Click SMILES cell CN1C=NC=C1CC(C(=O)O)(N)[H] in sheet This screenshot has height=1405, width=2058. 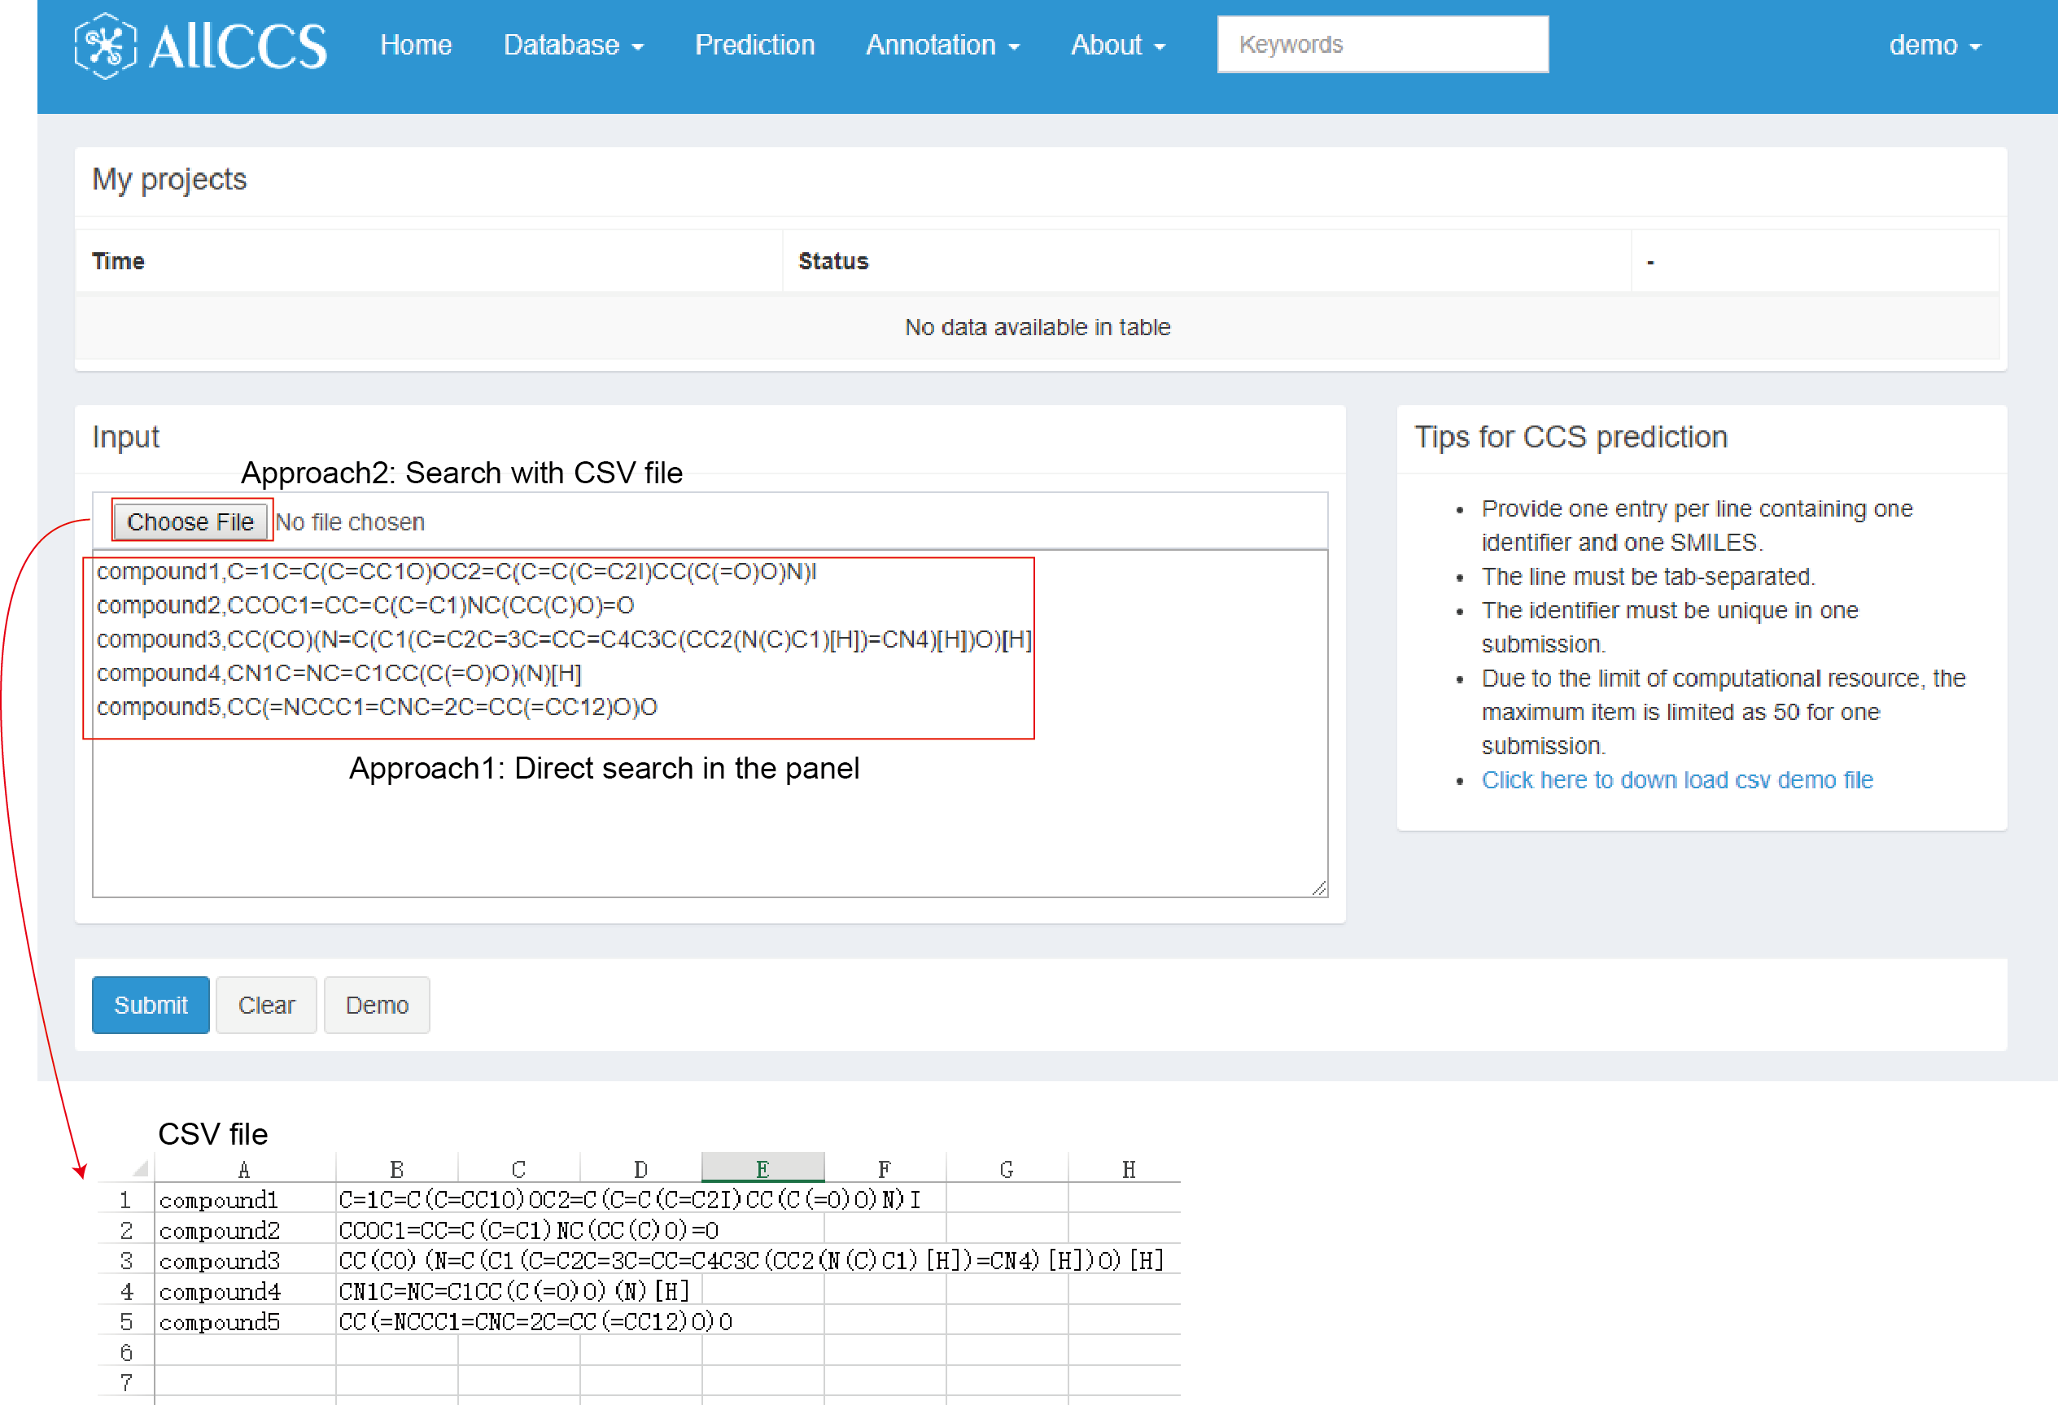513,1291
